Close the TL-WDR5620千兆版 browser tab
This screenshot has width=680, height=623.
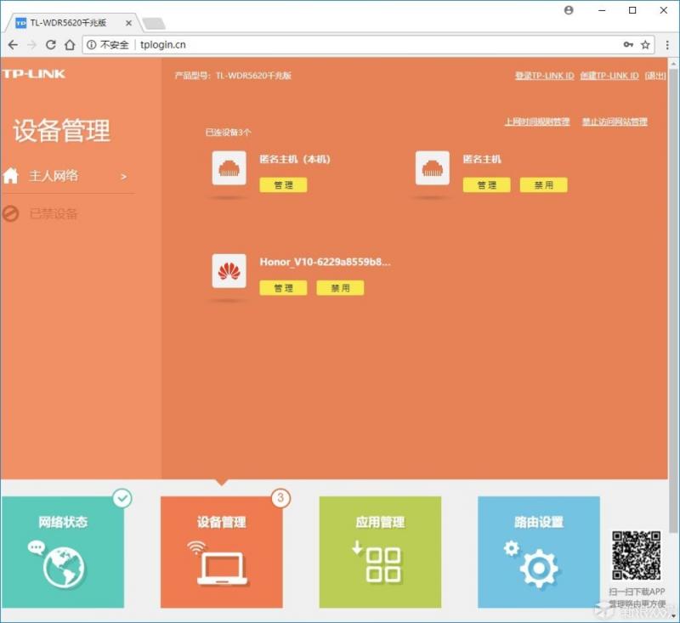[x=128, y=23]
